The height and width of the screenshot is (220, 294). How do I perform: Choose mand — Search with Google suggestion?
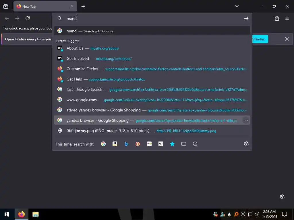152,31
